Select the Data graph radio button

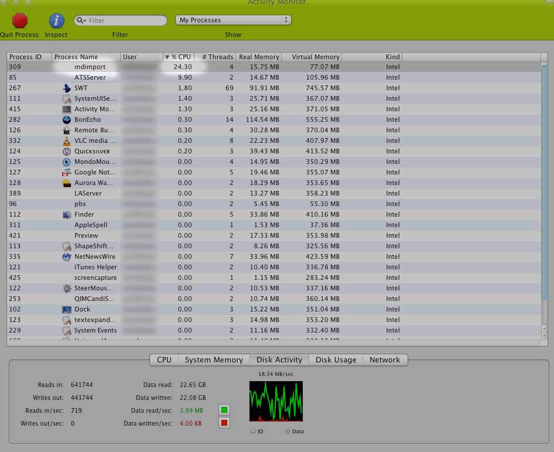click(287, 431)
